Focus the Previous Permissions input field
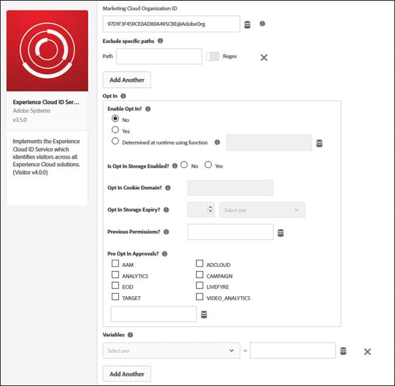 click(x=230, y=231)
